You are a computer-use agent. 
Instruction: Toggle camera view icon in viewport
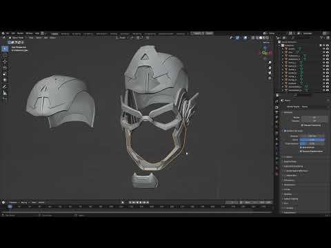coord(270,73)
